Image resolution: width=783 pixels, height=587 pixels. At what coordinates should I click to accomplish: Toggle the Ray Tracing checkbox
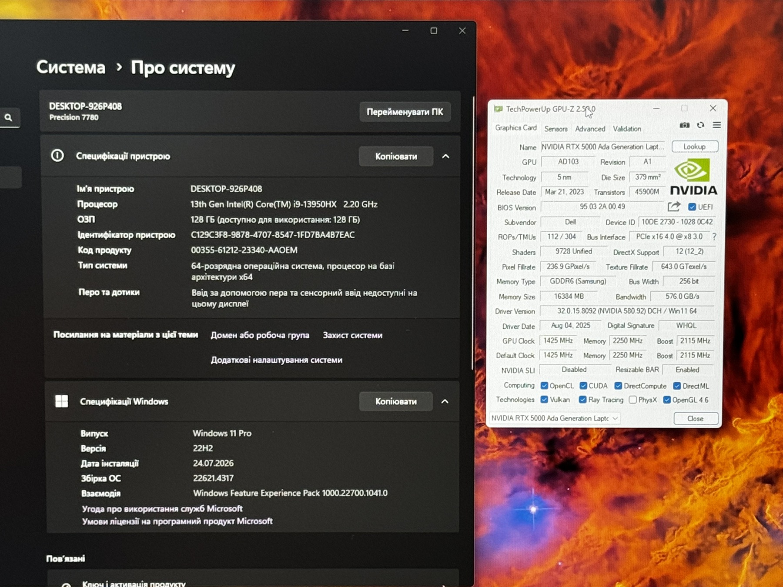click(x=582, y=400)
